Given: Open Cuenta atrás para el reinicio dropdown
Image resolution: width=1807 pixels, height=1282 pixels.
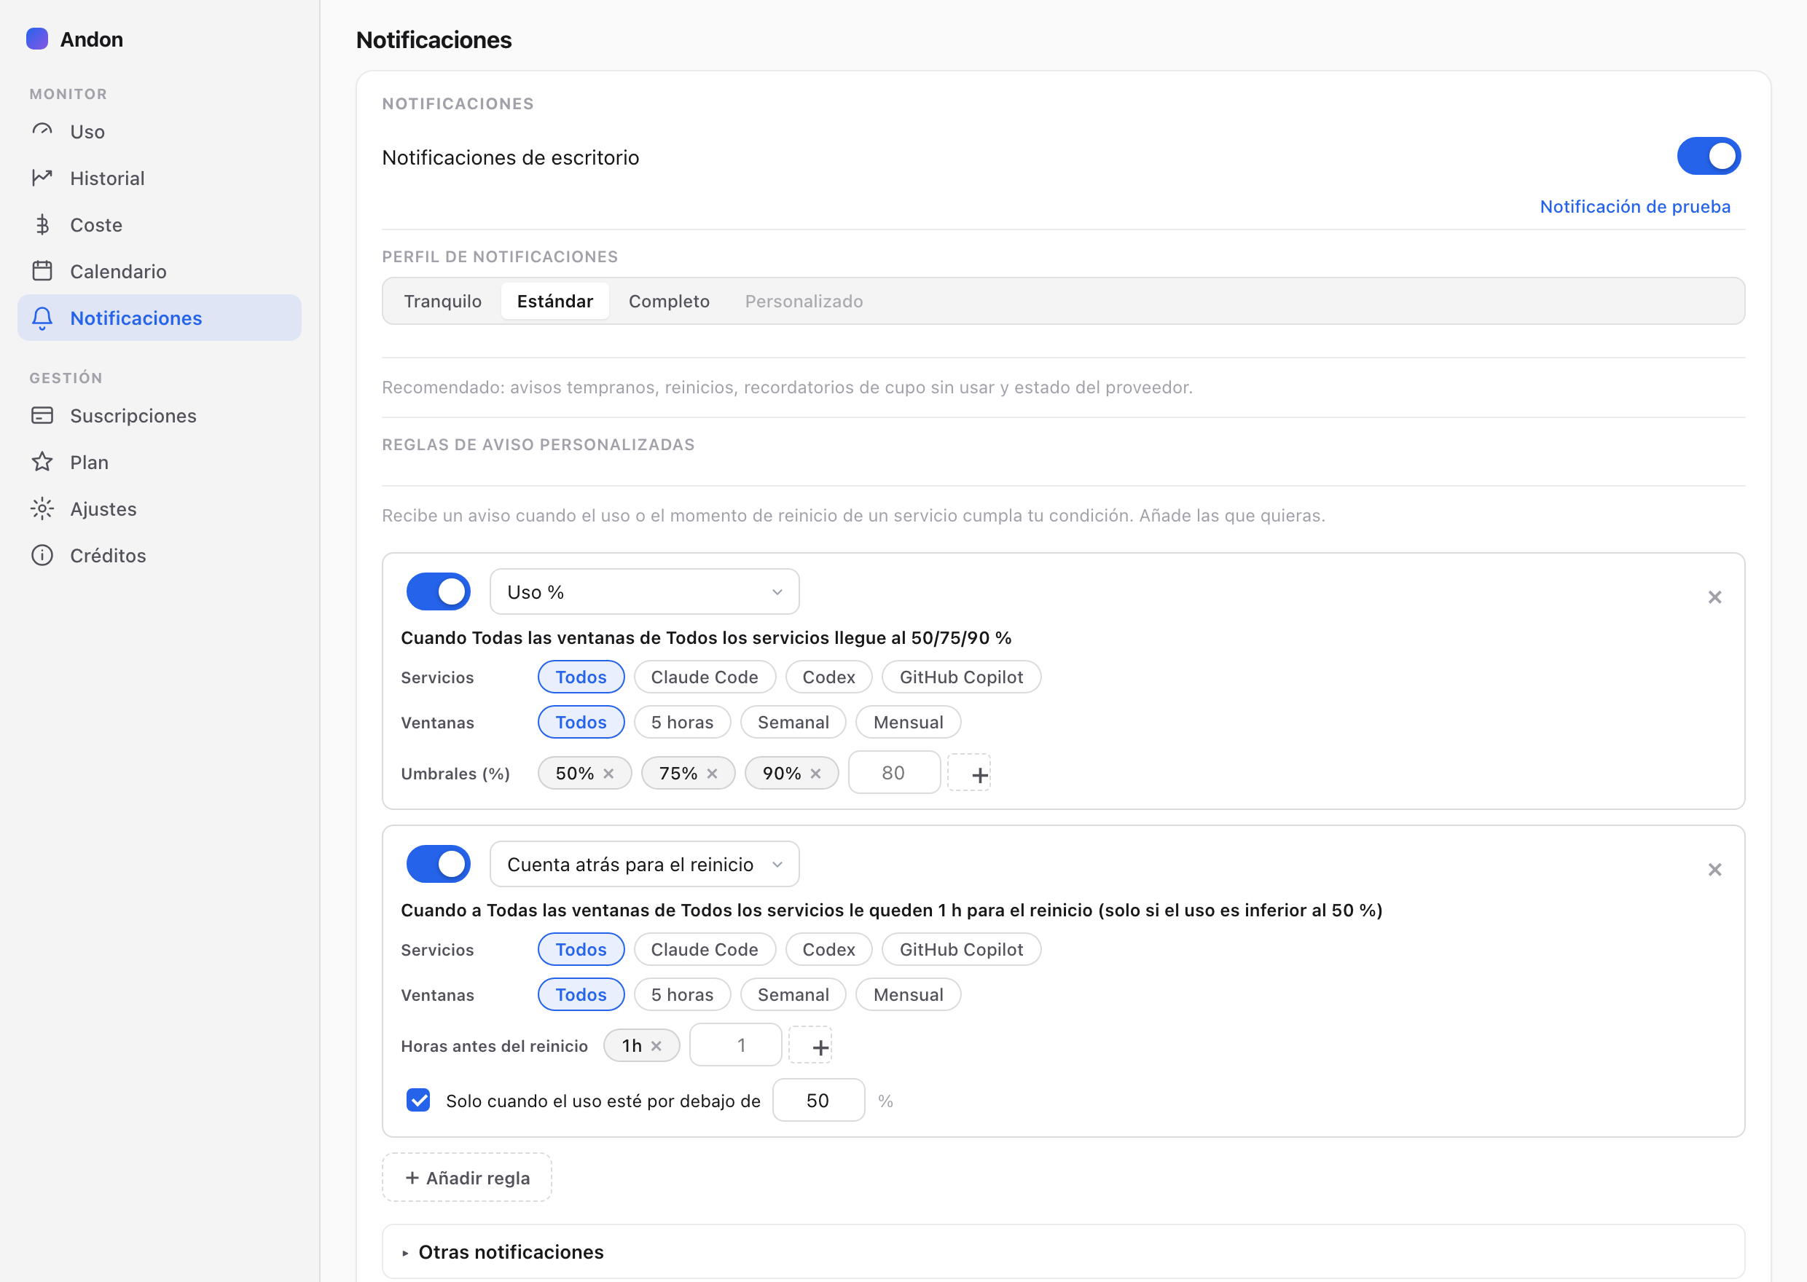Looking at the screenshot, I should (x=644, y=864).
